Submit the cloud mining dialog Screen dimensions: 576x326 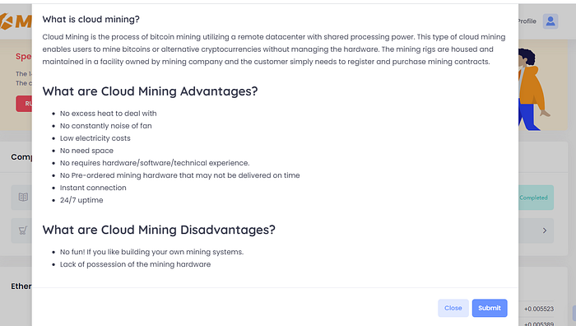[x=490, y=308]
